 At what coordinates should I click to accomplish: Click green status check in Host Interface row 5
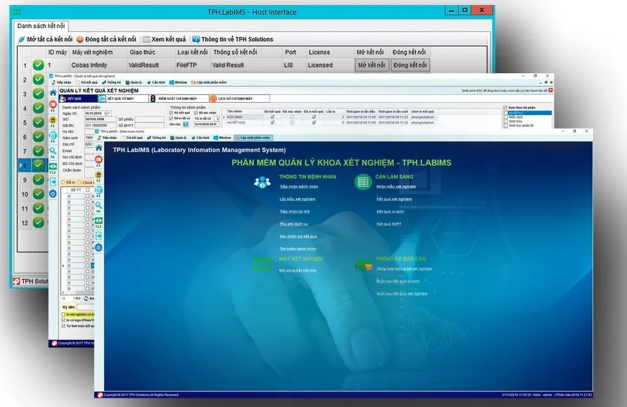coord(38,122)
